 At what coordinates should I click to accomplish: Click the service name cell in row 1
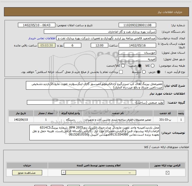click(x=118, y=120)
